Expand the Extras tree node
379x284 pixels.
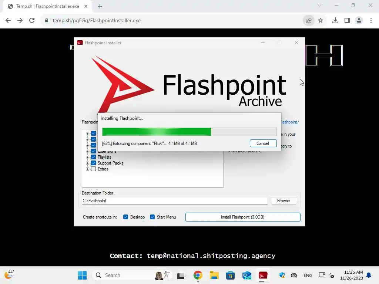(87, 169)
